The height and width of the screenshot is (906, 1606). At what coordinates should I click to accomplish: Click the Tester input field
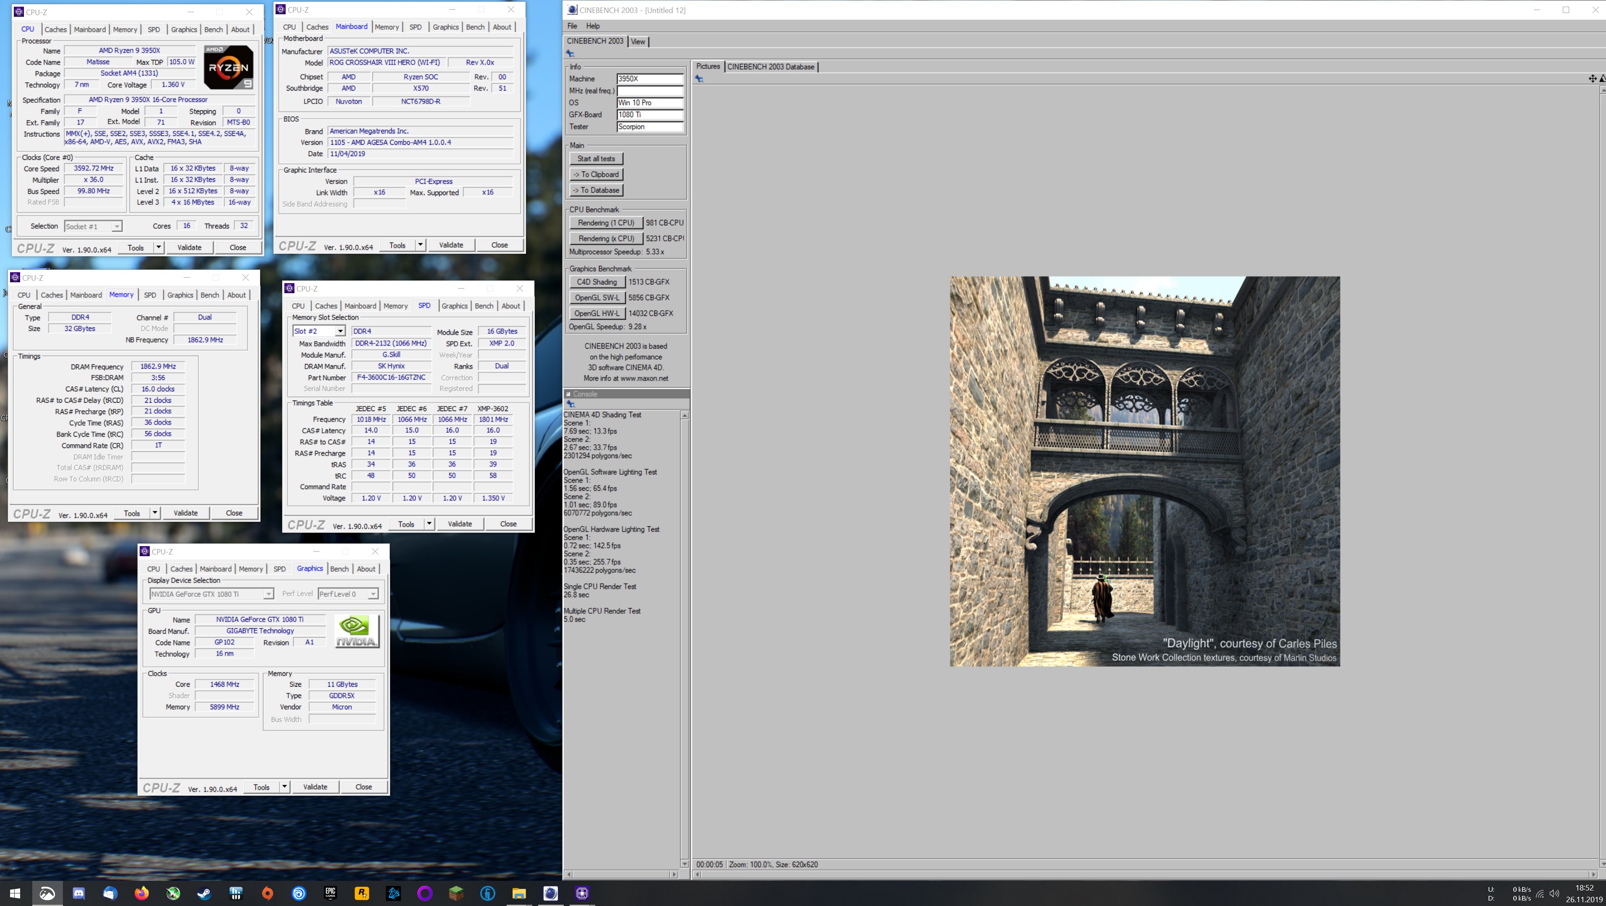[650, 127]
